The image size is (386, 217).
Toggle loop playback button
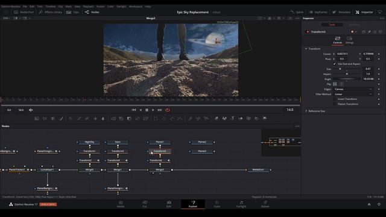[168, 110]
